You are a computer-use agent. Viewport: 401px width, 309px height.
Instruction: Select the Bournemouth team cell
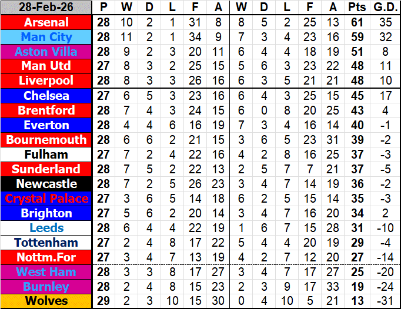[46, 140]
